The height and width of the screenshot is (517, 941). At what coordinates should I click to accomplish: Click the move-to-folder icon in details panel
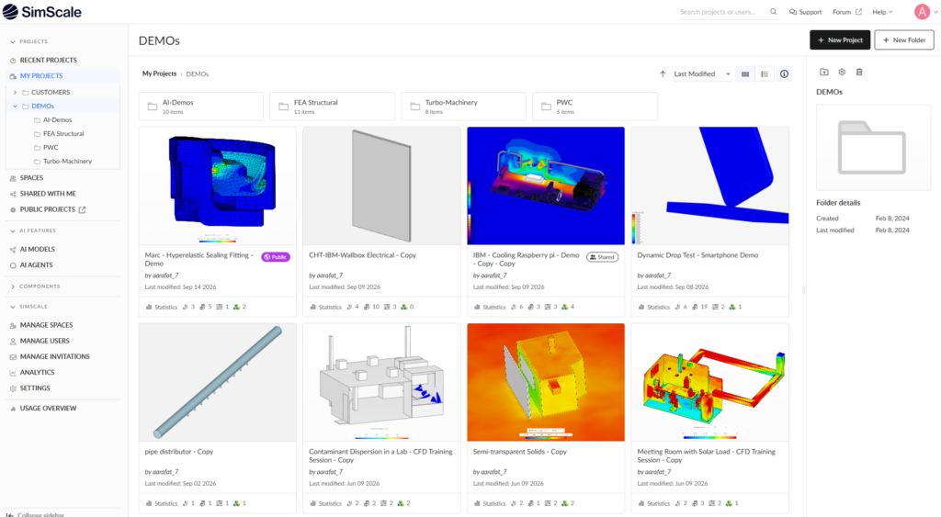click(824, 72)
